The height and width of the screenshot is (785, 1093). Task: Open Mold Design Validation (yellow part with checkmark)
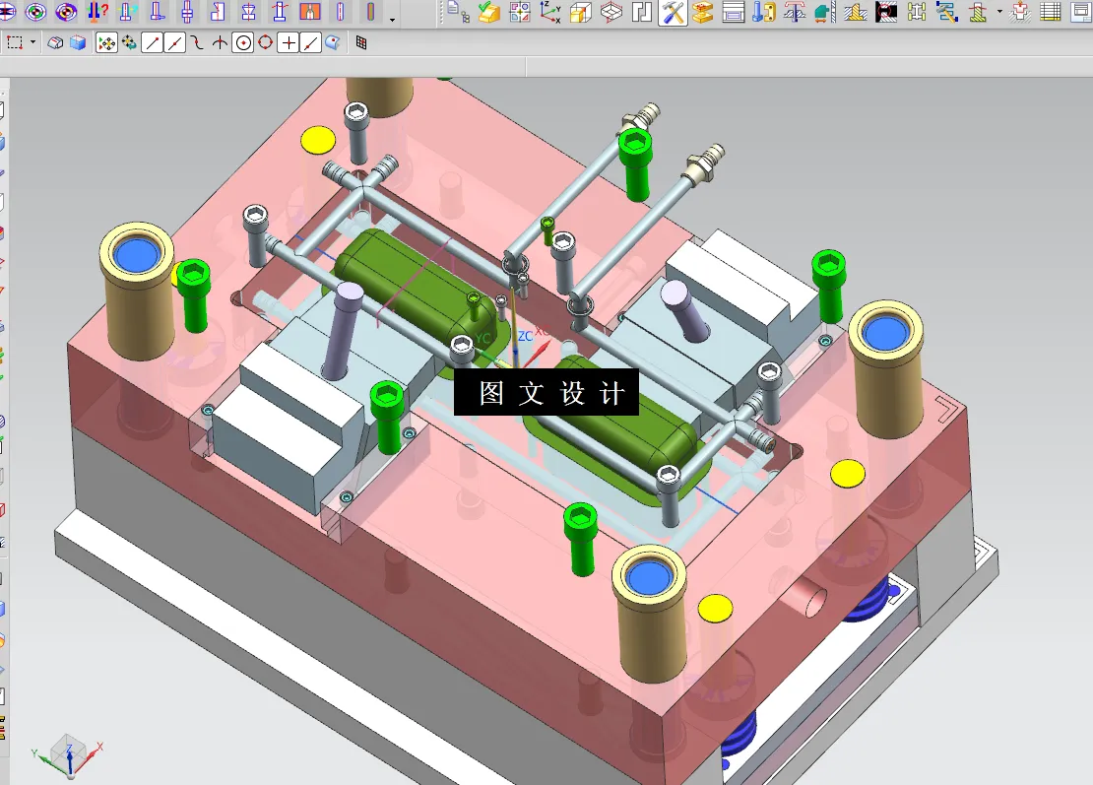click(x=488, y=11)
